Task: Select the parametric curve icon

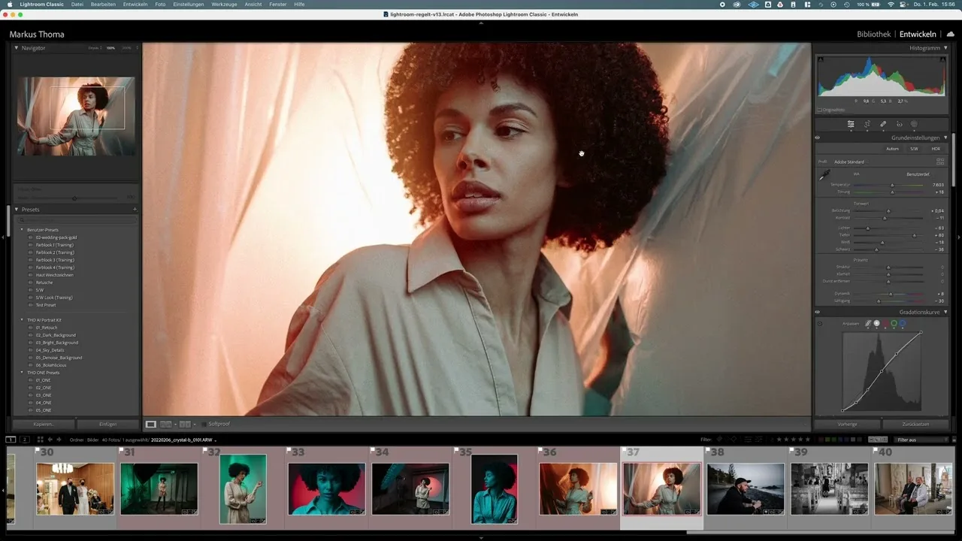Action: (x=868, y=324)
